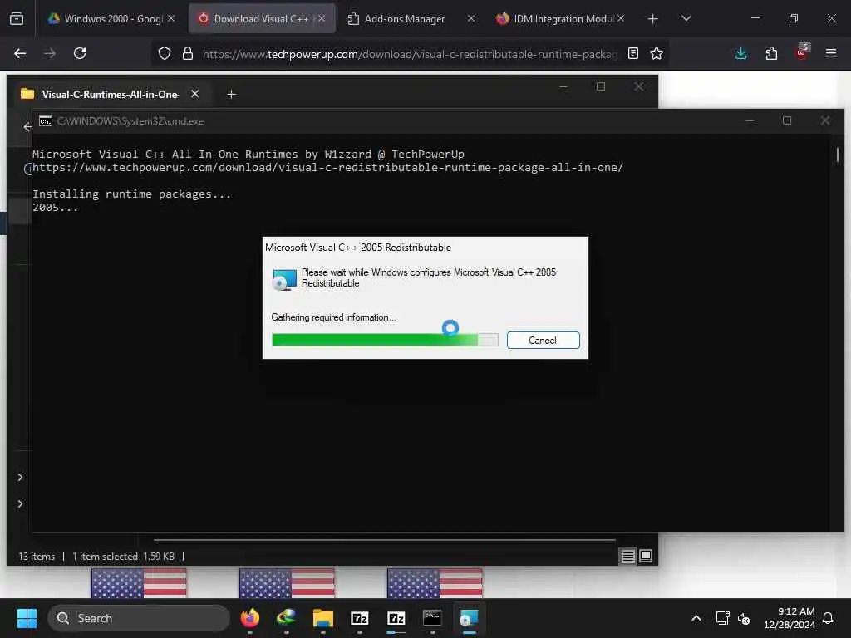Bookmark this page with the star

[657, 53]
